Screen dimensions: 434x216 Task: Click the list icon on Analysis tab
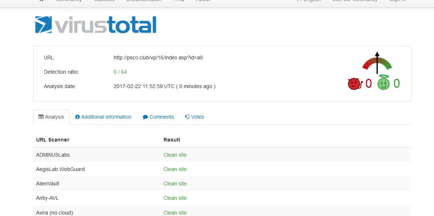tap(41, 117)
